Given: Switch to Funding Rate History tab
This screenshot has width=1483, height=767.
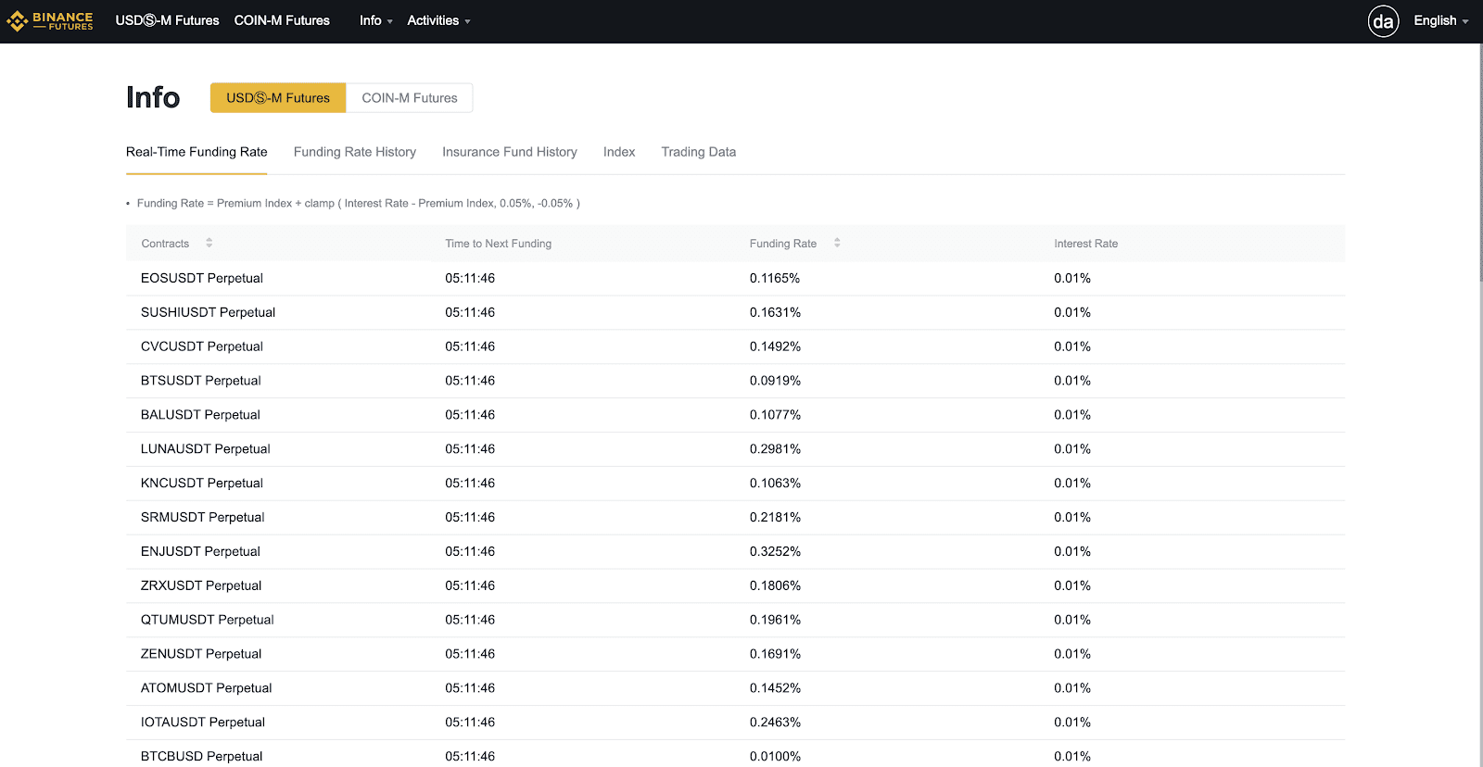Looking at the screenshot, I should click(355, 152).
